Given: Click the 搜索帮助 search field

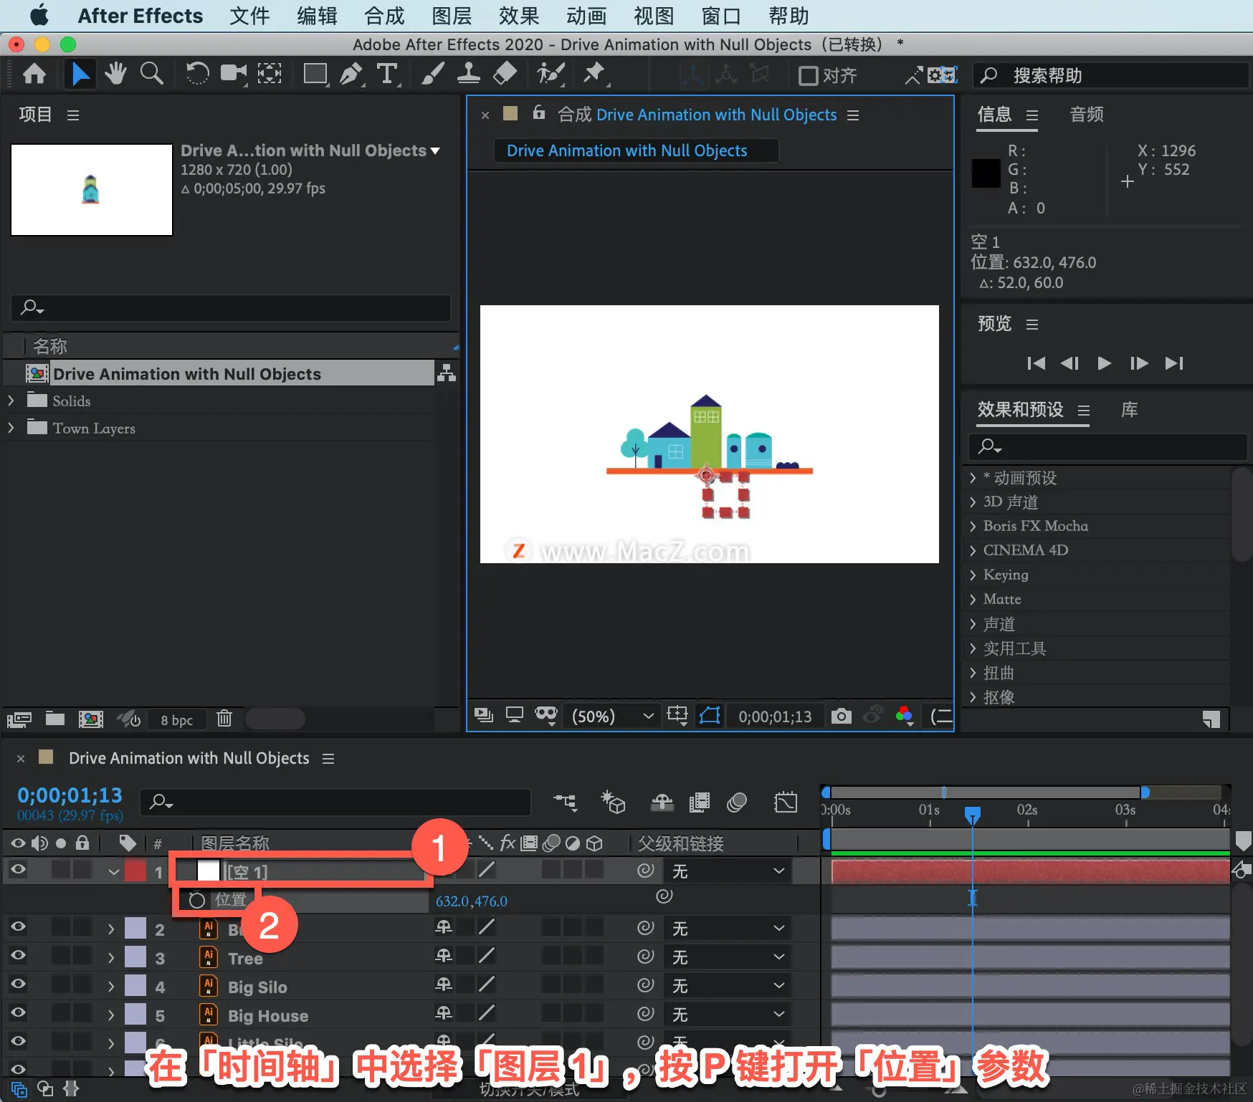Looking at the screenshot, I should (1110, 75).
